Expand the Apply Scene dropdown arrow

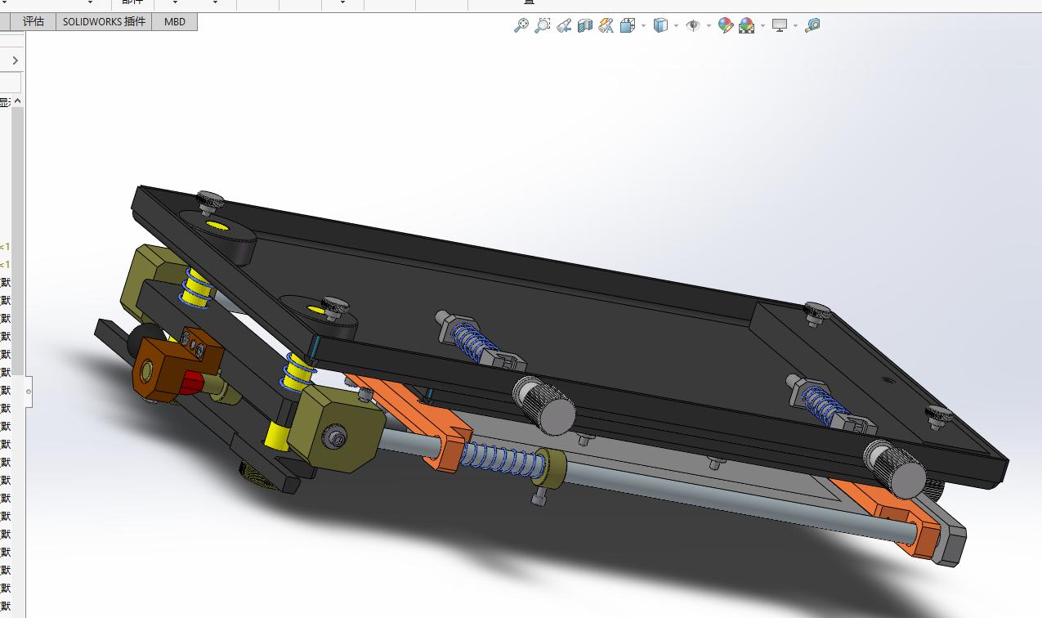[762, 26]
